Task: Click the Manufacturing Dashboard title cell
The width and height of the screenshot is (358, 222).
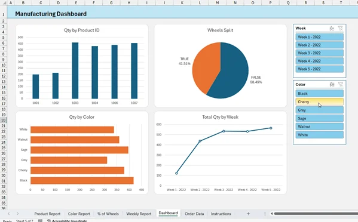Action: click(51, 14)
